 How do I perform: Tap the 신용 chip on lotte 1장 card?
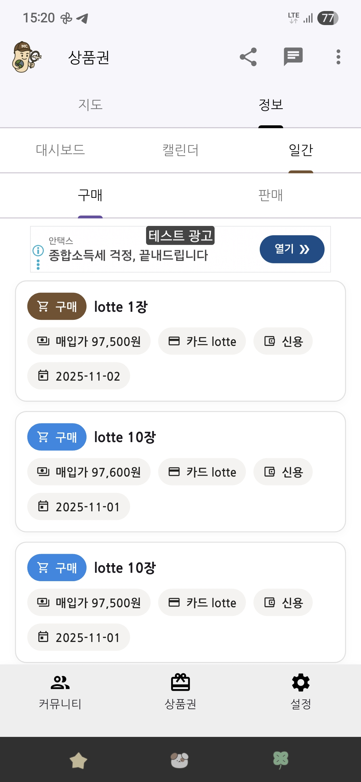point(283,341)
